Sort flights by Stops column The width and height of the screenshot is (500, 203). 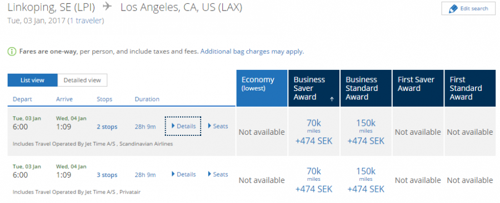pos(104,99)
